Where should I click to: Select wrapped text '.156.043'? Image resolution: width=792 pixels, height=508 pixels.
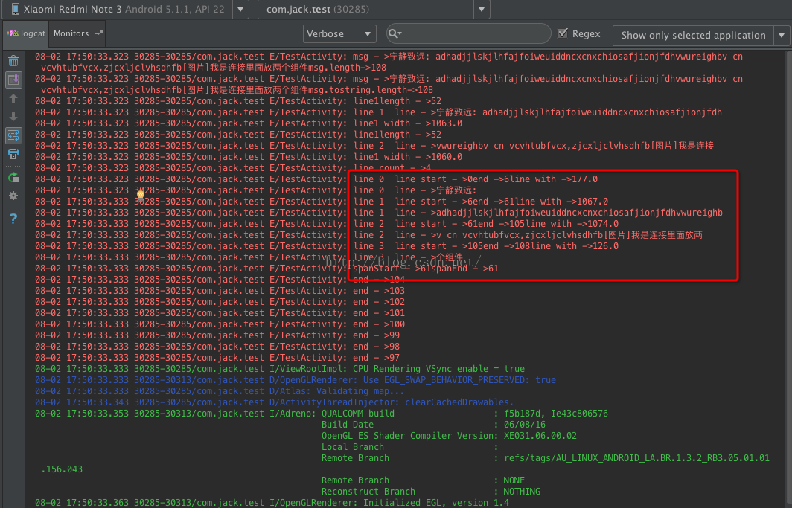(x=62, y=469)
